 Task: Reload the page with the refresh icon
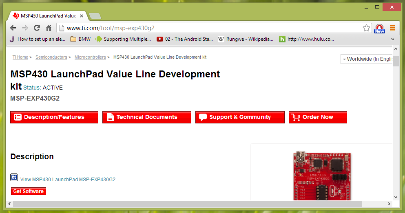37,28
